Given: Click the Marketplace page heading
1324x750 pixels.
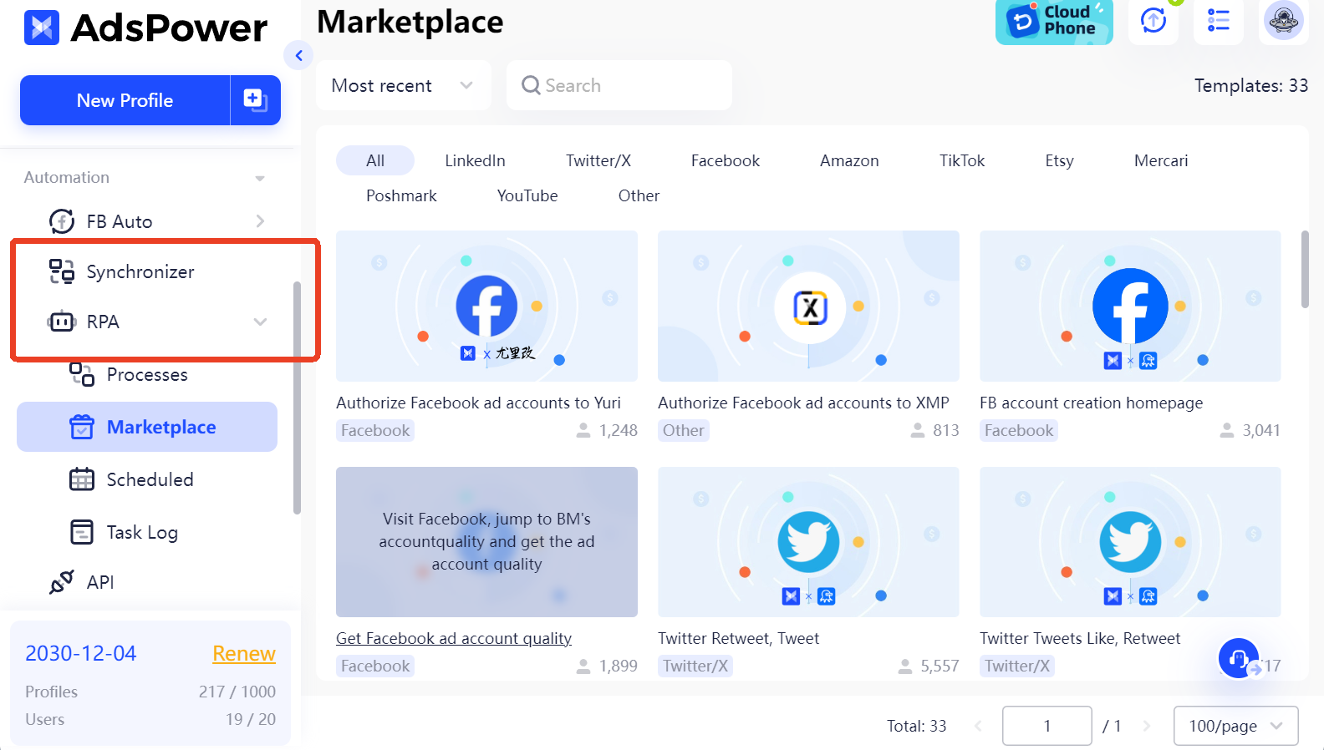Looking at the screenshot, I should coord(410,22).
